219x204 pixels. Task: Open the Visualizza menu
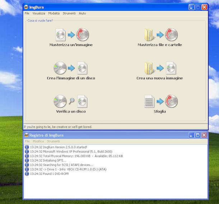39,13
